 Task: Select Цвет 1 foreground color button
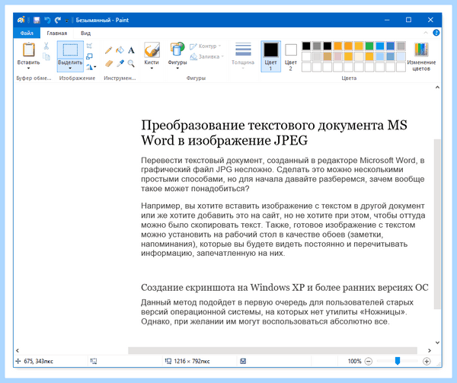click(270, 56)
